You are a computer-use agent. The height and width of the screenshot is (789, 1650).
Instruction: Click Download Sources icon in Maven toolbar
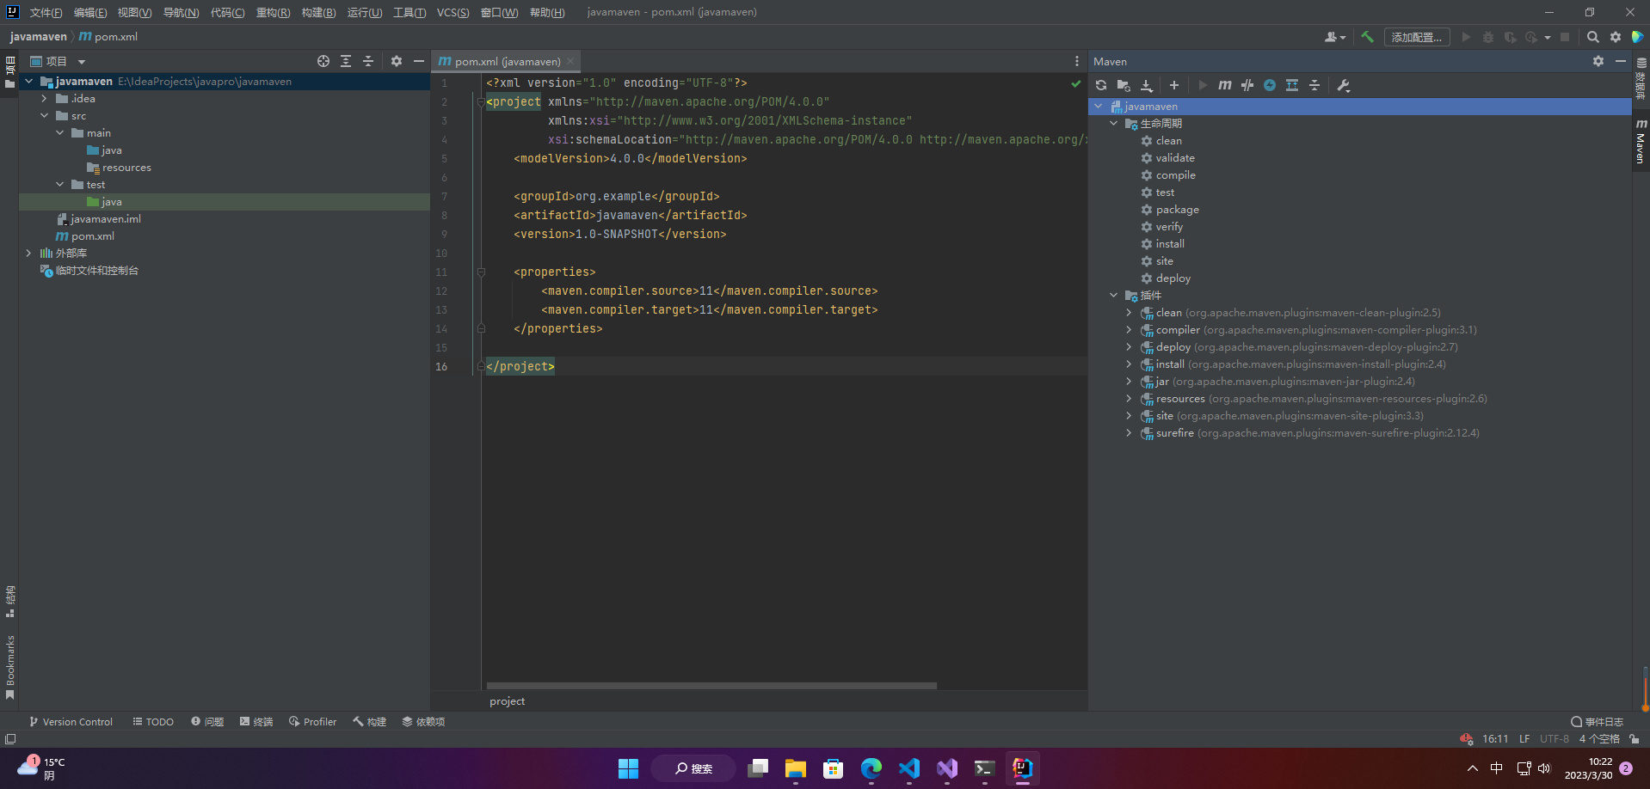click(1146, 85)
